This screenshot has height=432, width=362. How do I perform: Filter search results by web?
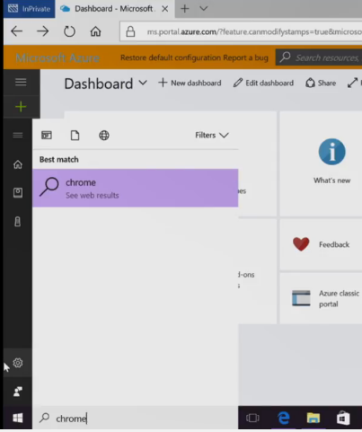click(104, 136)
